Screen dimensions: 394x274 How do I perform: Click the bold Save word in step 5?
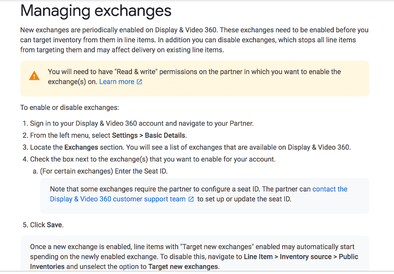pyautogui.click(x=54, y=225)
